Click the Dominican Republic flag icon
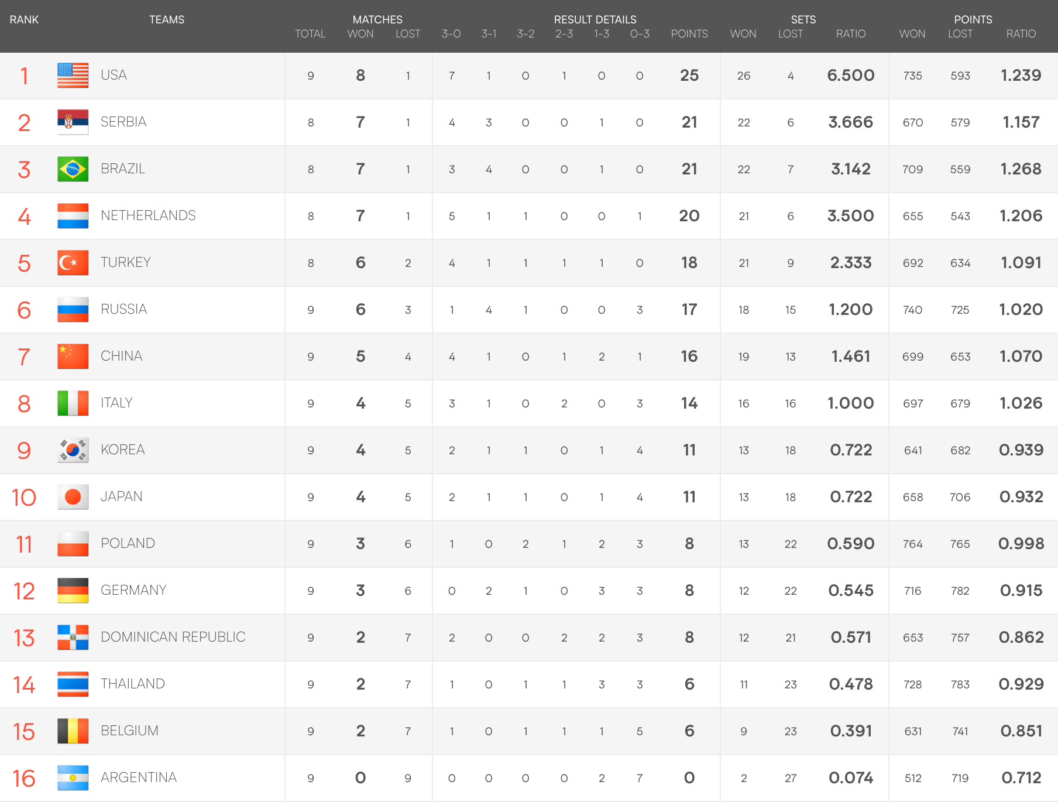Viewport: 1058px width, 802px height. tap(73, 638)
